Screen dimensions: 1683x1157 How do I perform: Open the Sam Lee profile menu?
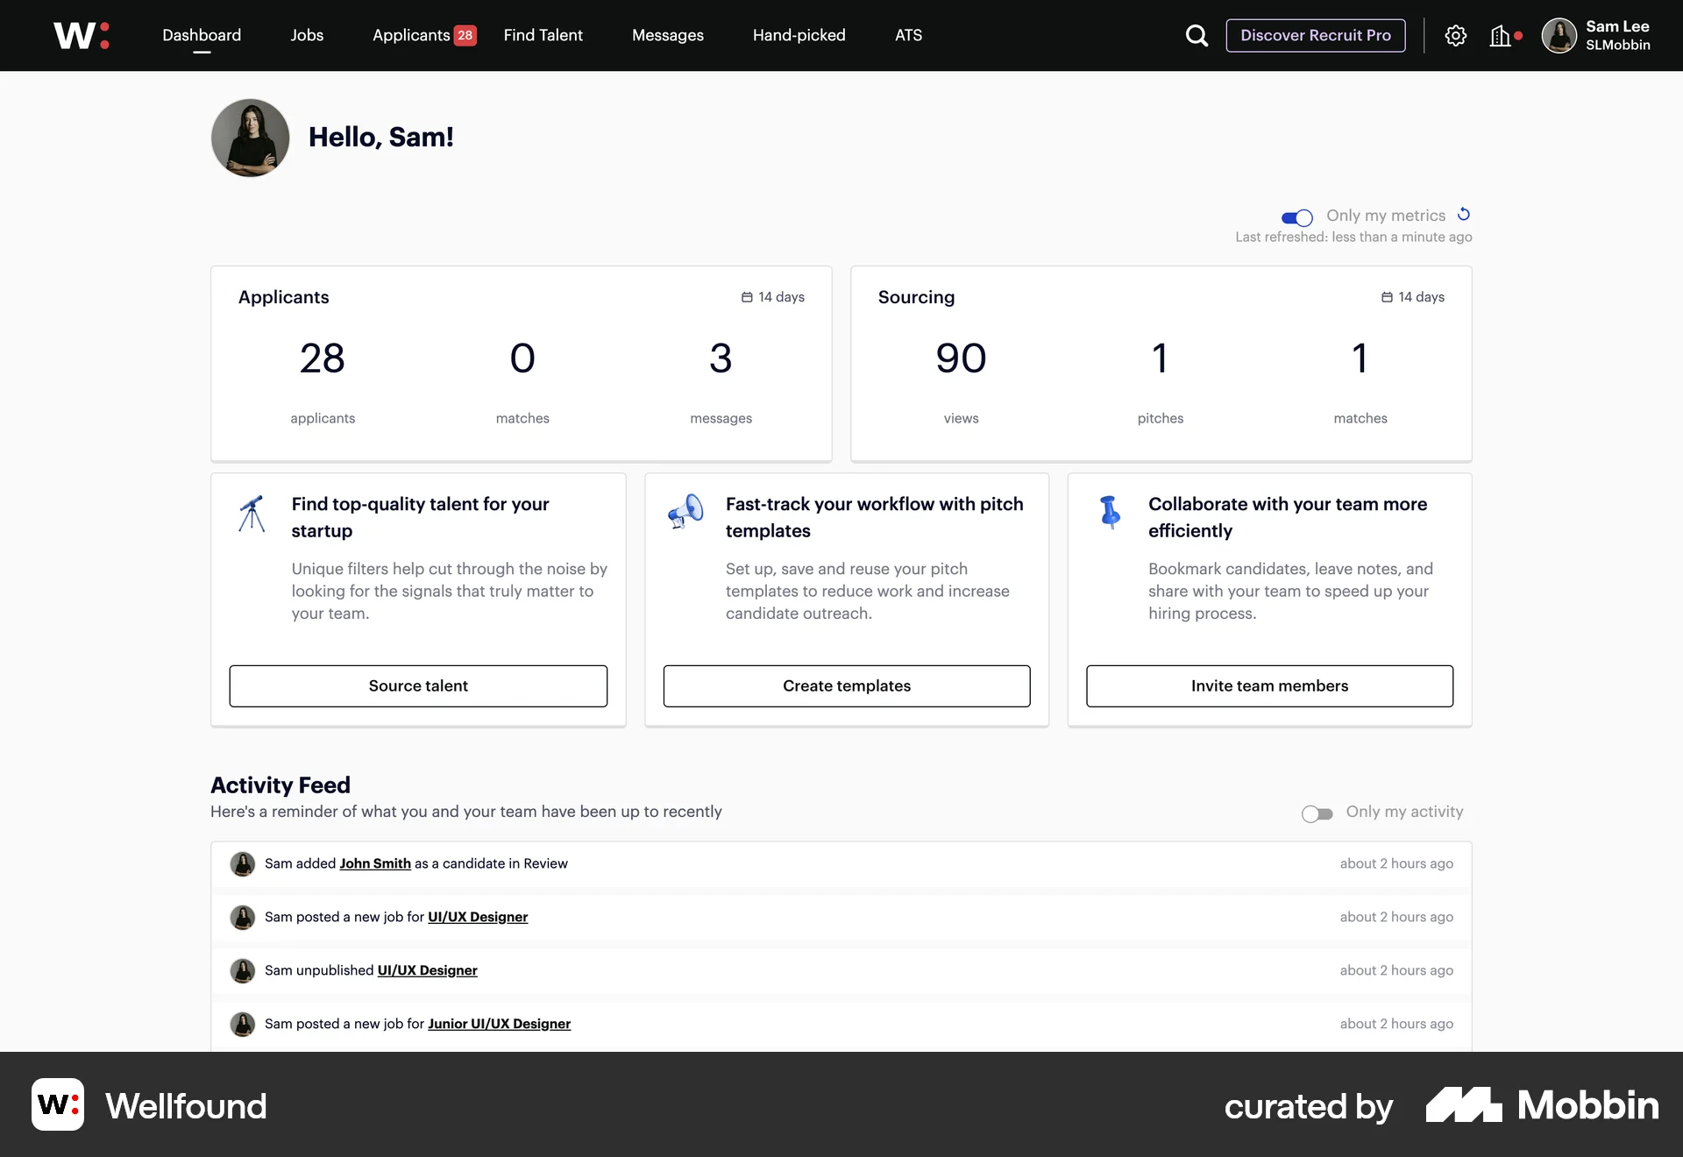tap(1597, 35)
